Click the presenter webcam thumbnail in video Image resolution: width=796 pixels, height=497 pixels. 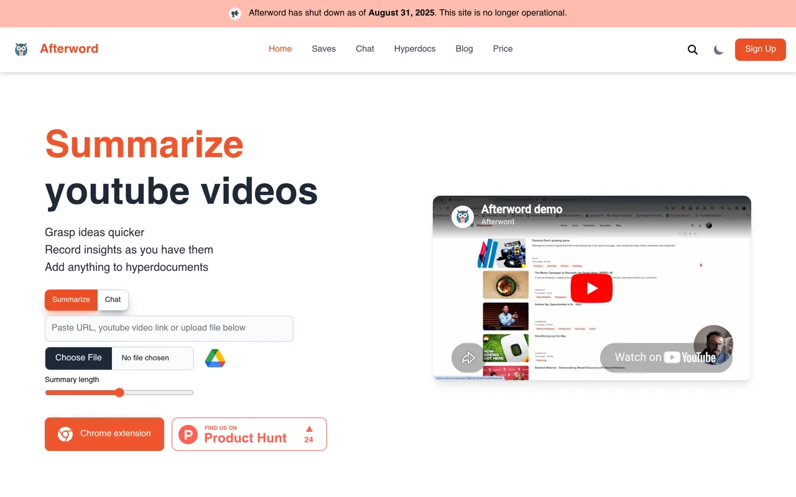[x=713, y=345]
